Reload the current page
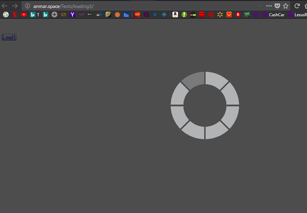 (x=297, y=6)
